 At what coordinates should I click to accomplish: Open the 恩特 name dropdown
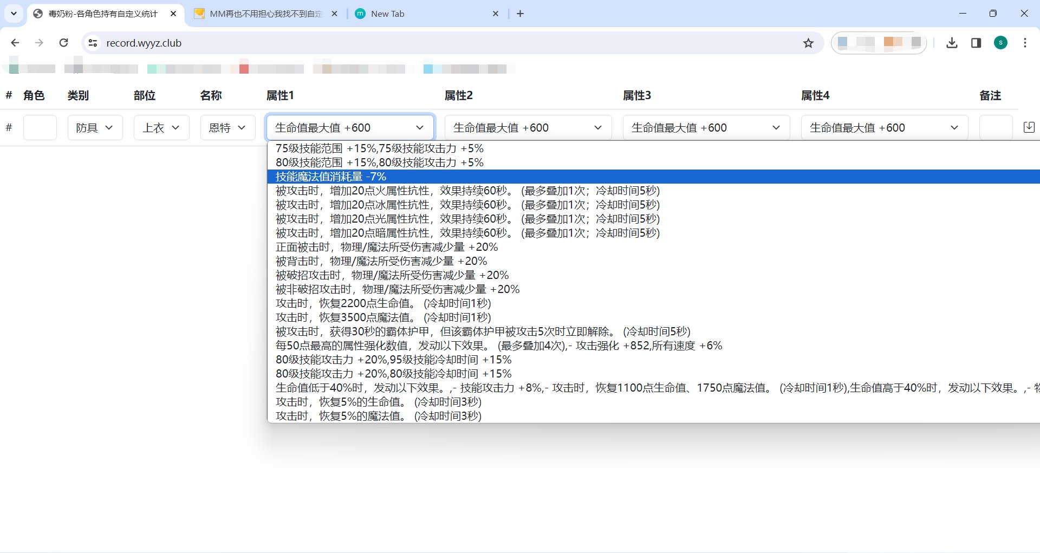tap(227, 127)
